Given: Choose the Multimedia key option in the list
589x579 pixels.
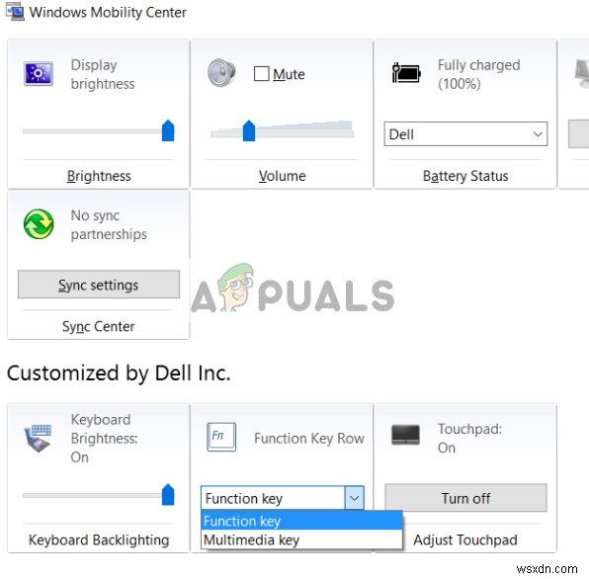Looking at the screenshot, I should (x=301, y=539).
